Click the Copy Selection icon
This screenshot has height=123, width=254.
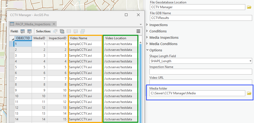tap(83, 31)
